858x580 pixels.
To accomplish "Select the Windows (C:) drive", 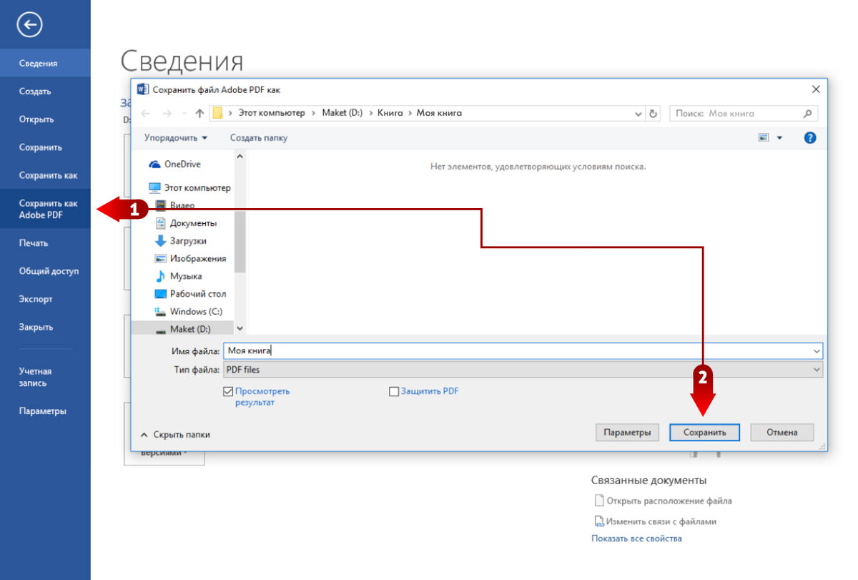I will [x=189, y=312].
